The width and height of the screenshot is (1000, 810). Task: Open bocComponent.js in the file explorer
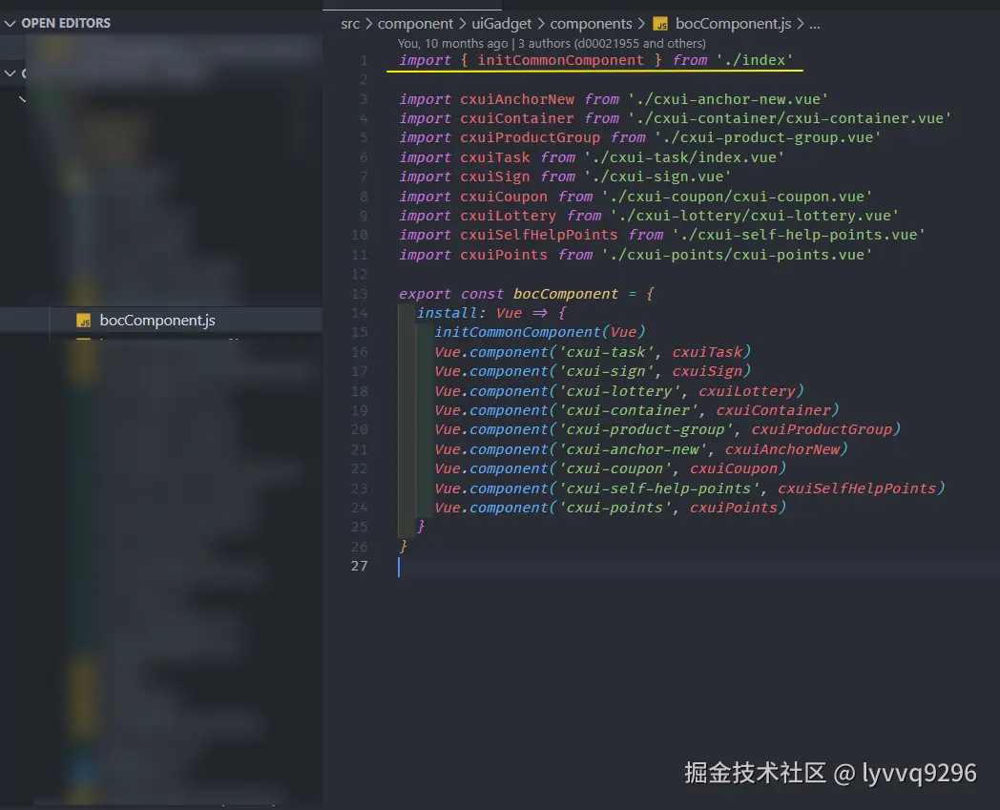coord(157,321)
